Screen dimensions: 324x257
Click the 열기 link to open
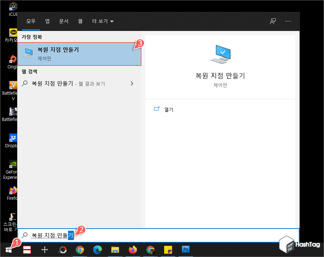[x=168, y=109]
